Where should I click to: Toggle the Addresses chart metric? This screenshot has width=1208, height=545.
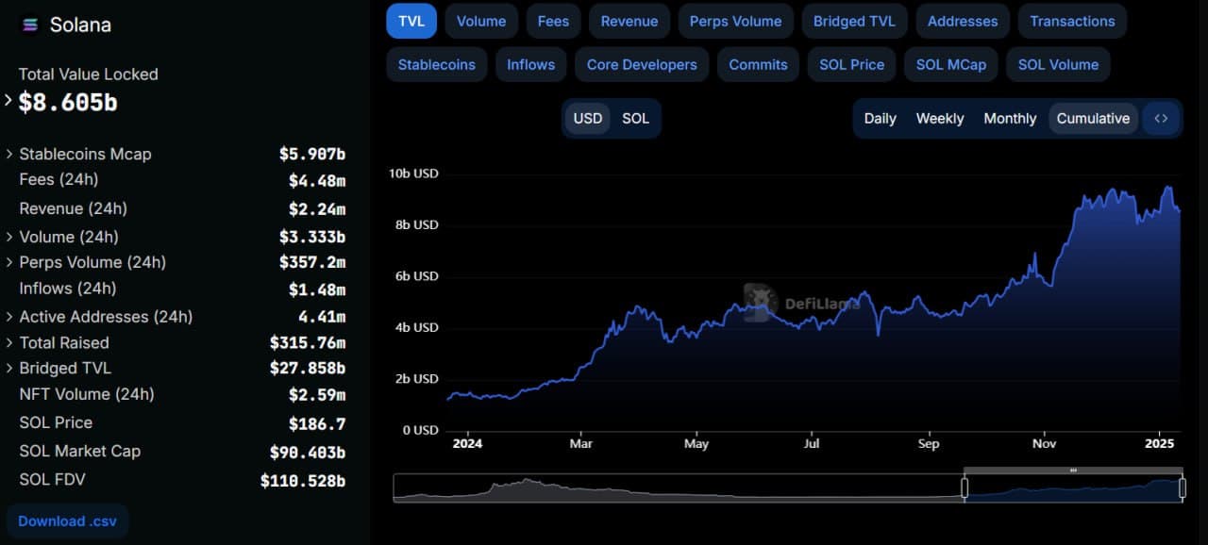tap(963, 21)
